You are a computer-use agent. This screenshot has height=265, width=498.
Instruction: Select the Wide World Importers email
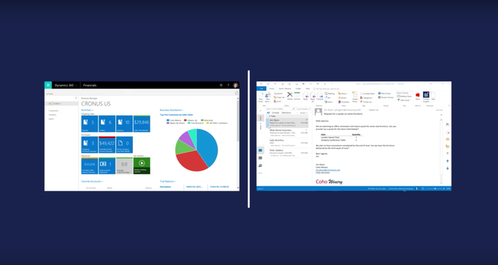[287, 132]
